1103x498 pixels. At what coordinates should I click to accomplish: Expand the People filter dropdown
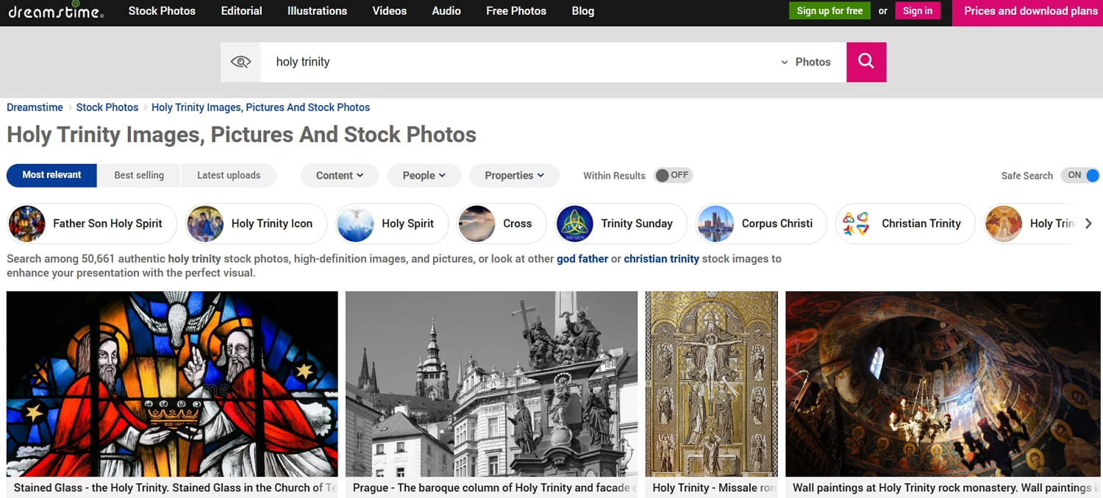424,175
